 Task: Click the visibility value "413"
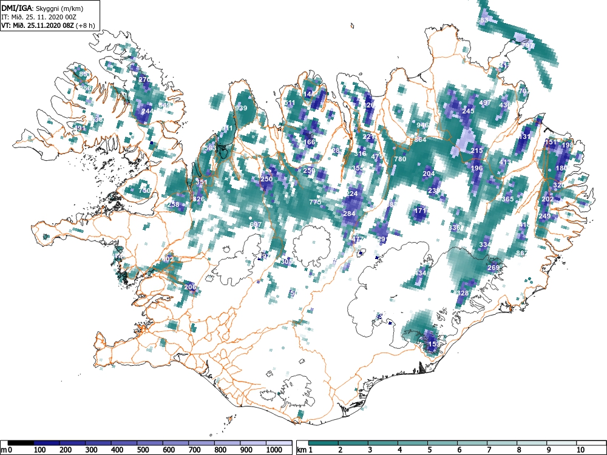point(505,162)
